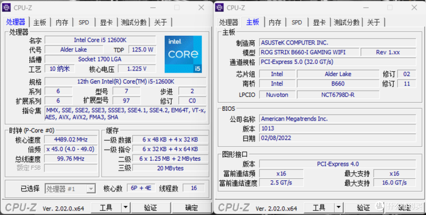
Task: Select 处理器 tab in left window
Action: pyautogui.click(x=16, y=22)
